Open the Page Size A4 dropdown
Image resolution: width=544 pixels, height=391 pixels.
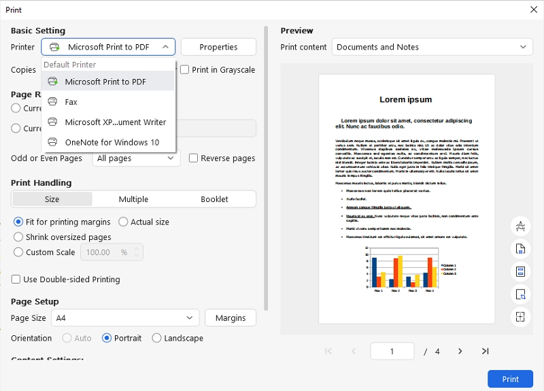(125, 318)
